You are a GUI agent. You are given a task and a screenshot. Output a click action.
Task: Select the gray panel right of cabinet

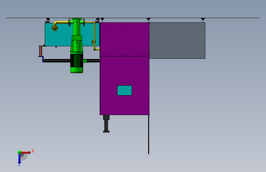coord(177,40)
